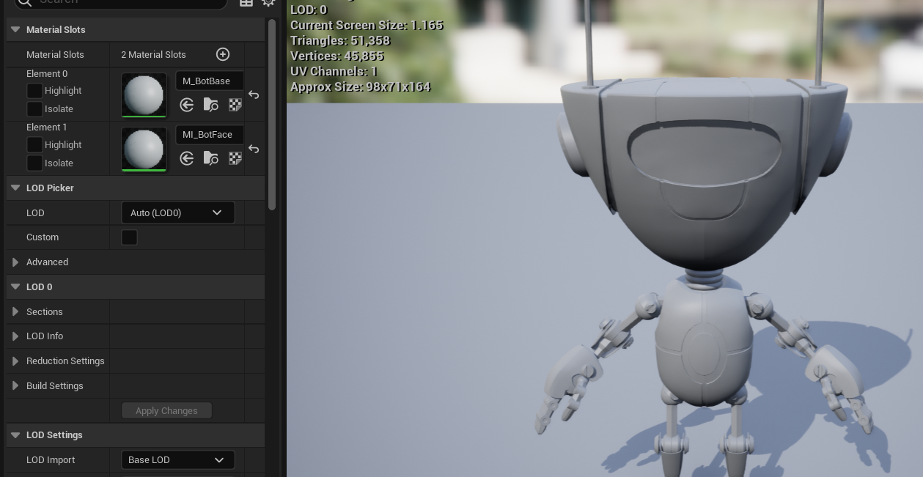
Task: Click the 'Triangles: 51,358' viewport stat
Action: coord(340,40)
